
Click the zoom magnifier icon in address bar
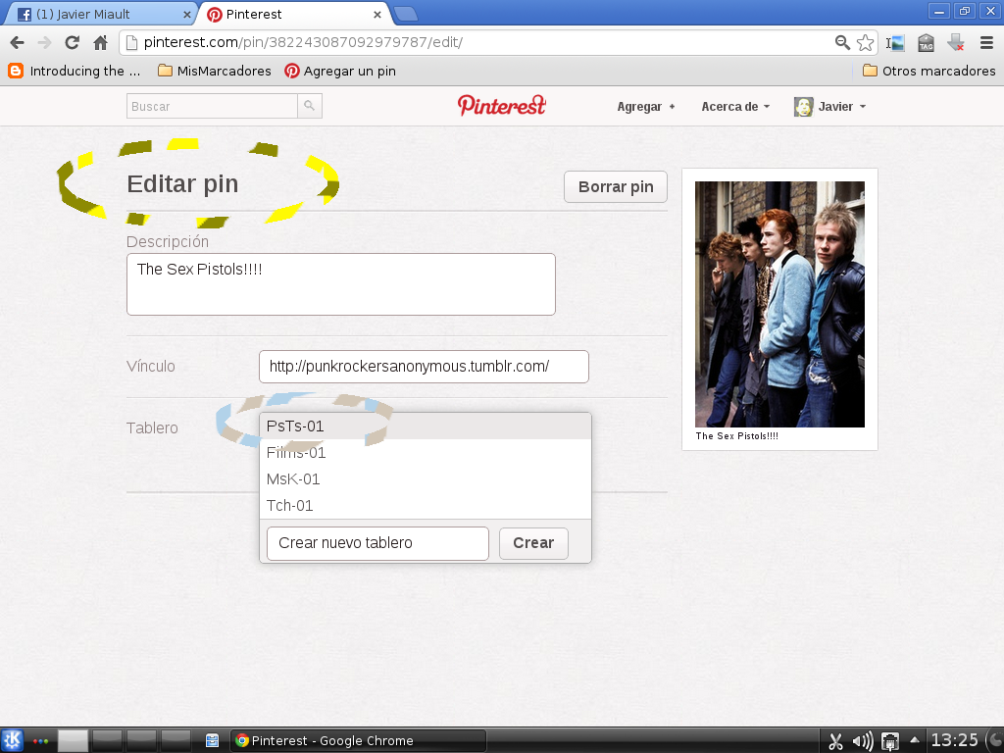click(x=842, y=43)
